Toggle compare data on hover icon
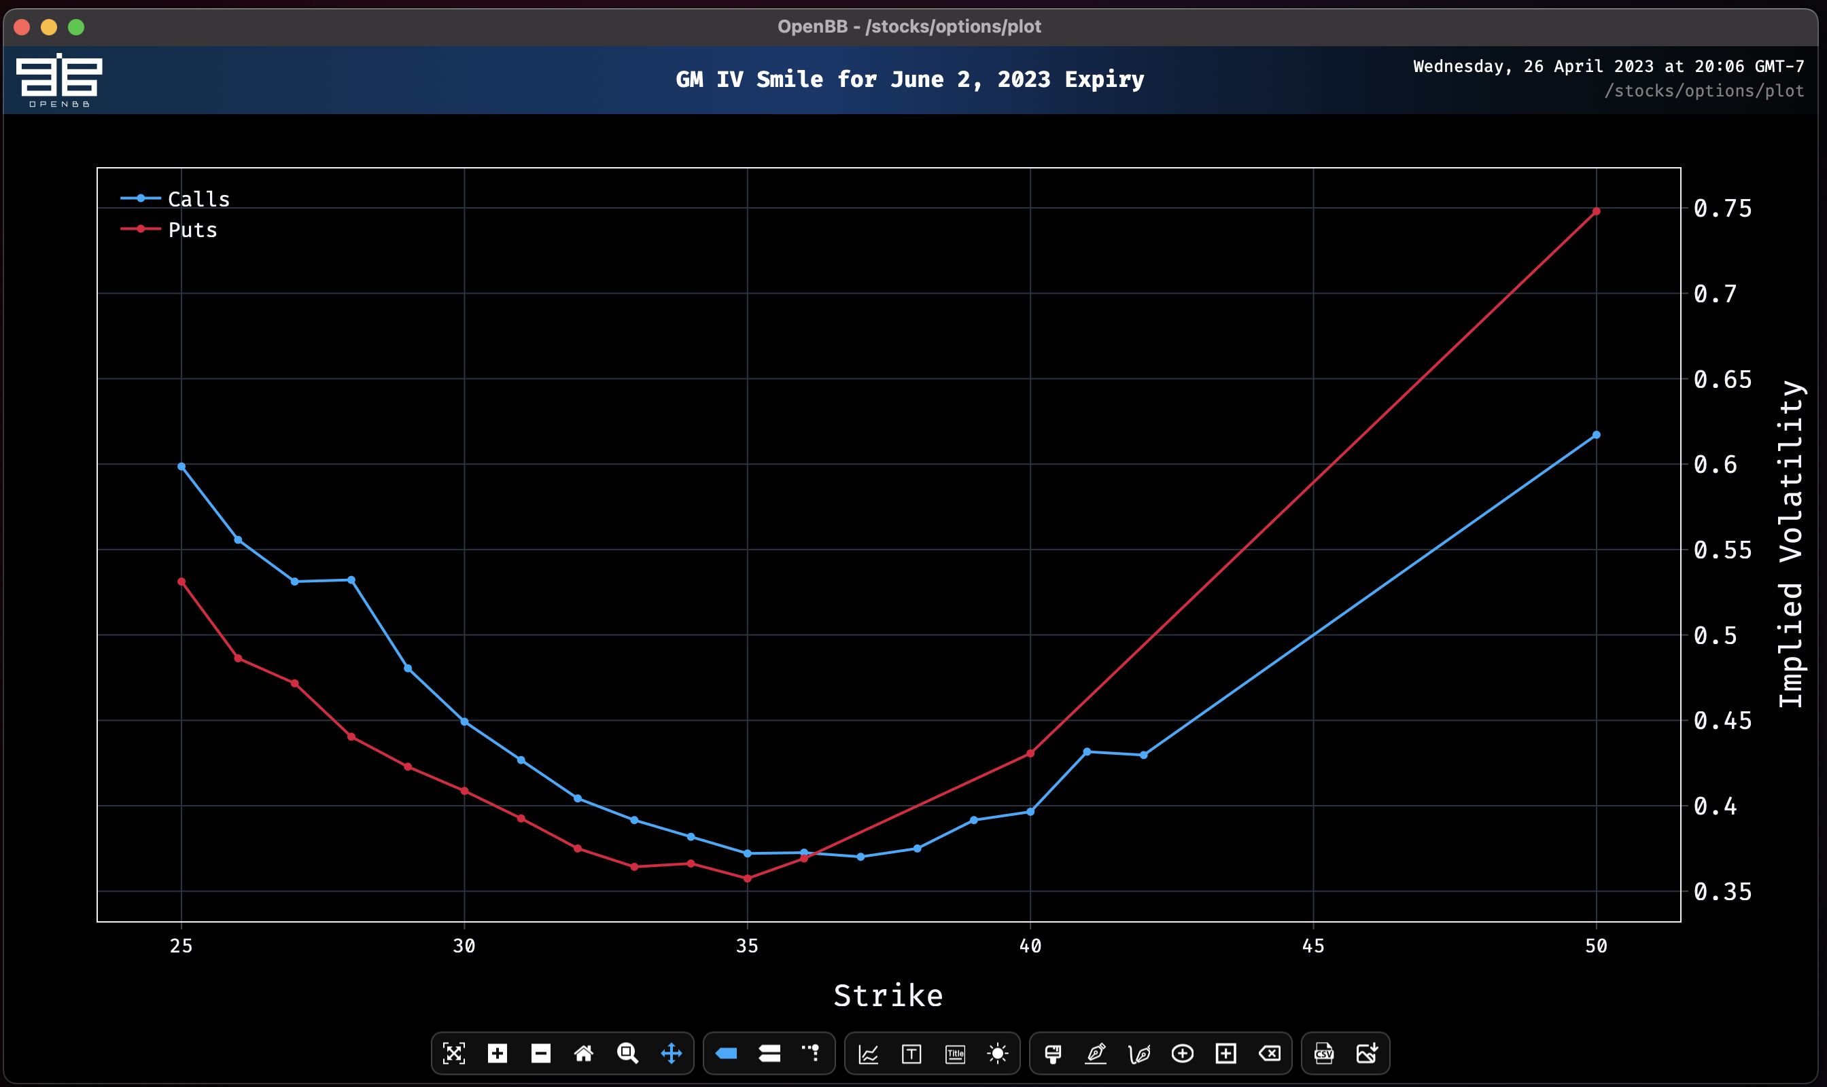 [x=769, y=1053]
